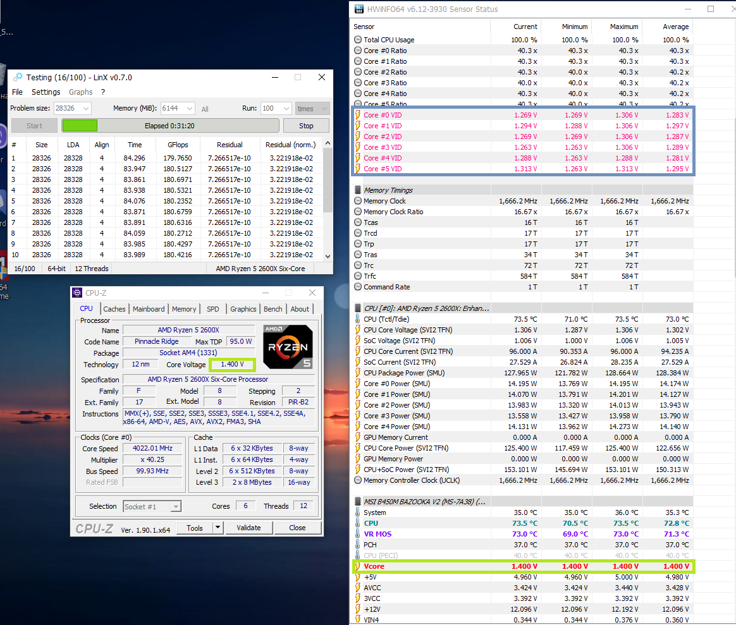Click the Memory Controller Clock icon
The width and height of the screenshot is (736, 625).
coord(358,480)
